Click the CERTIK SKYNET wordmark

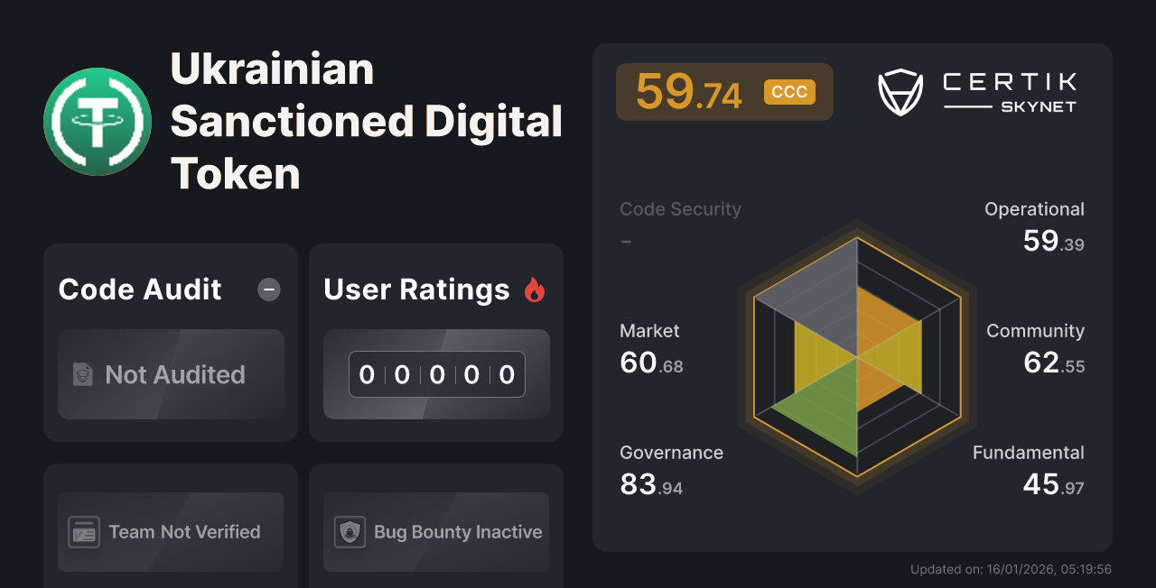click(x=1009, y=90)
